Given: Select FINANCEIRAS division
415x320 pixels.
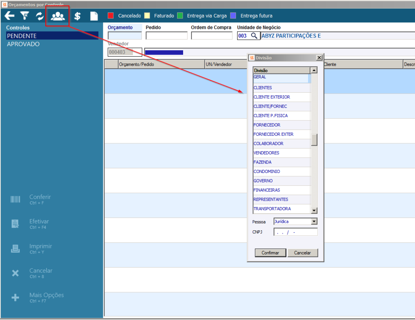Looking at the screenshot, I should (x=281, y=190).
